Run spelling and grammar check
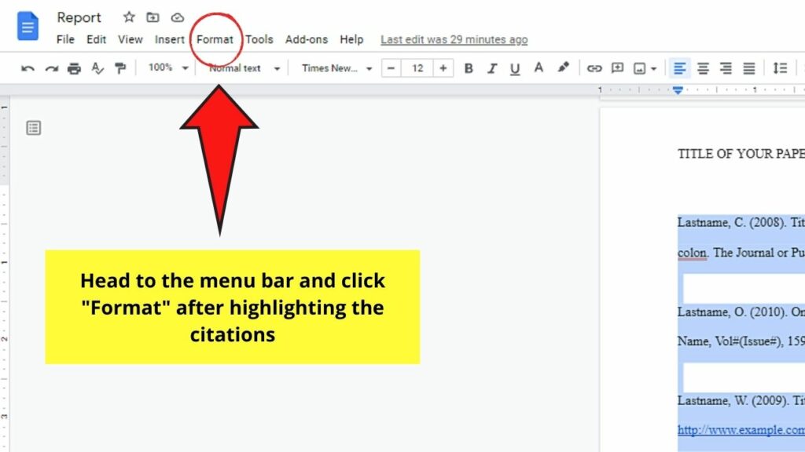The image size is (805, 452). (x=97, y=69)
